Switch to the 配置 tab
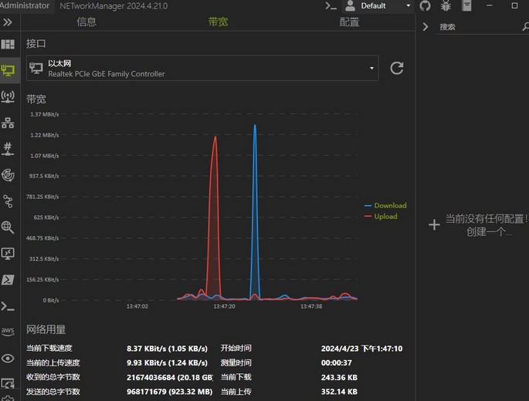 coord(349,22)
